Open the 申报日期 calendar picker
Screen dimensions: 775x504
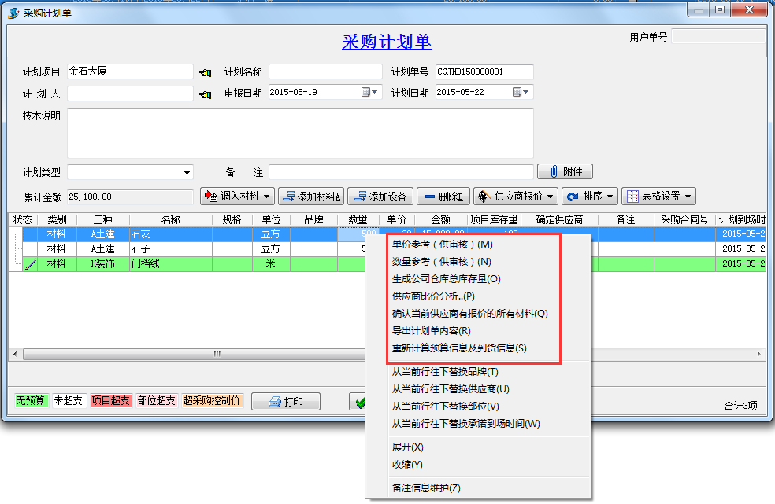click(x=369, y=93)
